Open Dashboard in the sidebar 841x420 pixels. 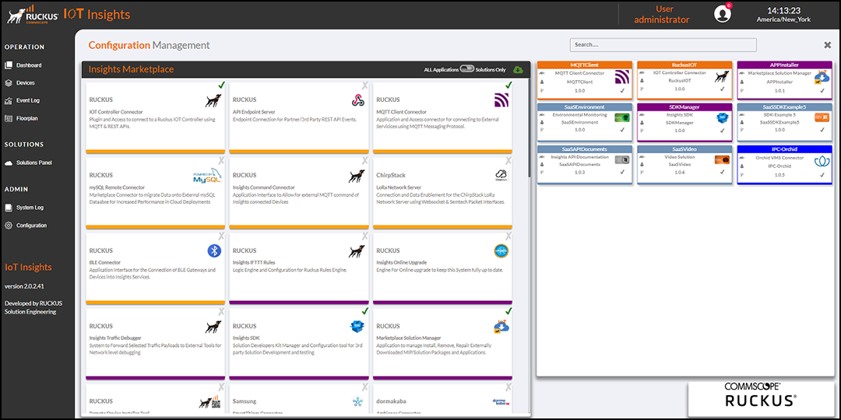pyautogui.click(x=23, y=65)
